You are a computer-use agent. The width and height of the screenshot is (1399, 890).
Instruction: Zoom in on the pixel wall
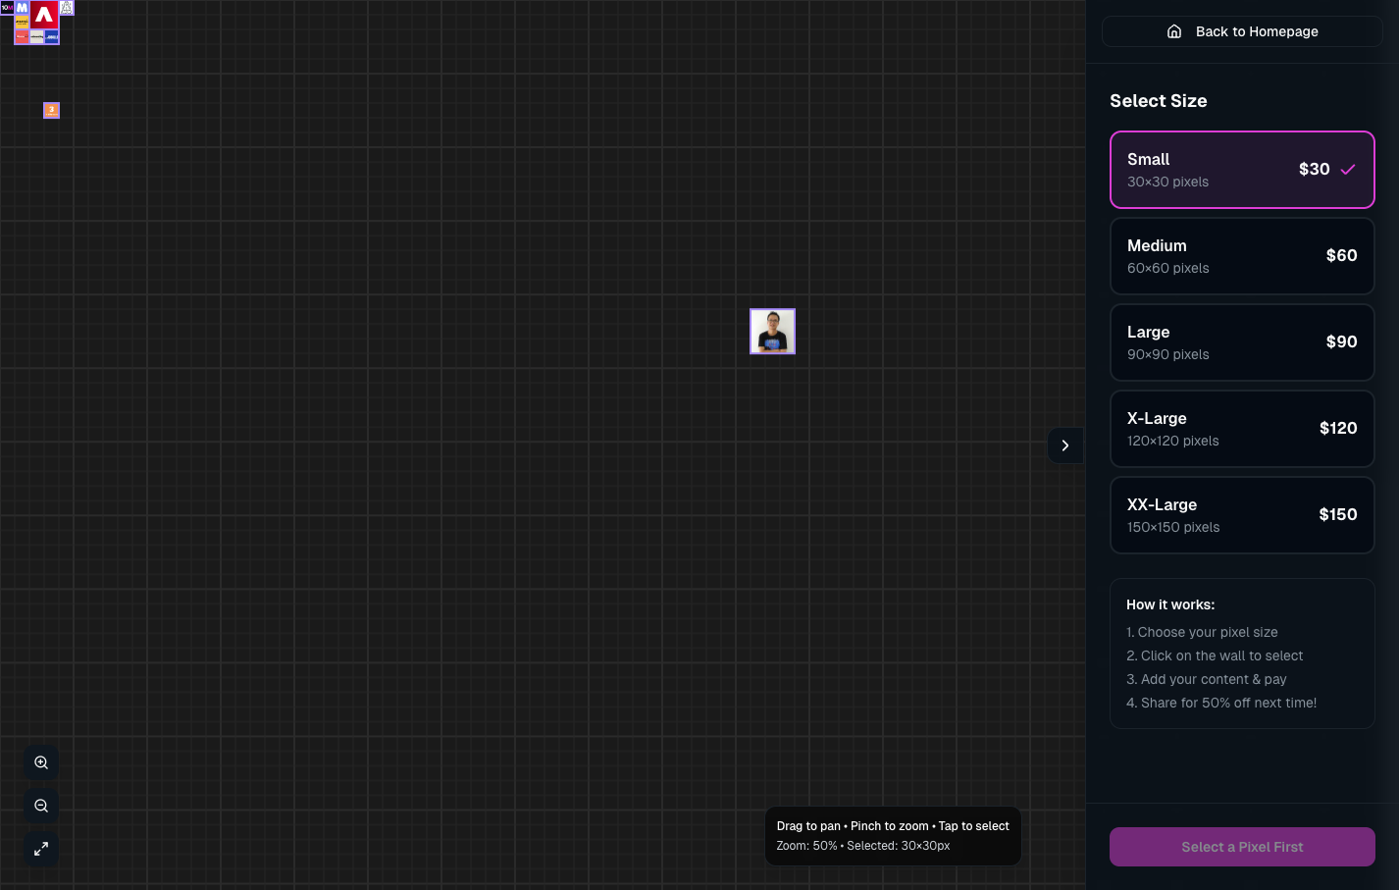41,762
